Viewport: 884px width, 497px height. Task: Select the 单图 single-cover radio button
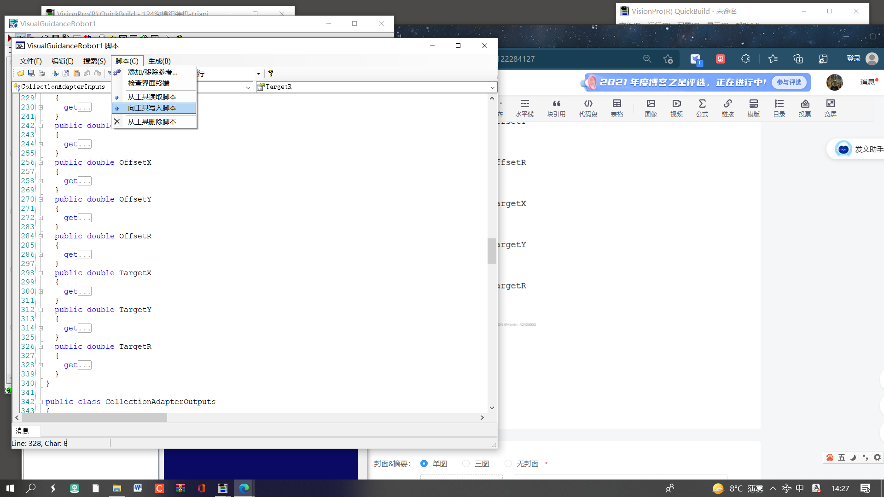pyautogui.click(x=424, y=463)
